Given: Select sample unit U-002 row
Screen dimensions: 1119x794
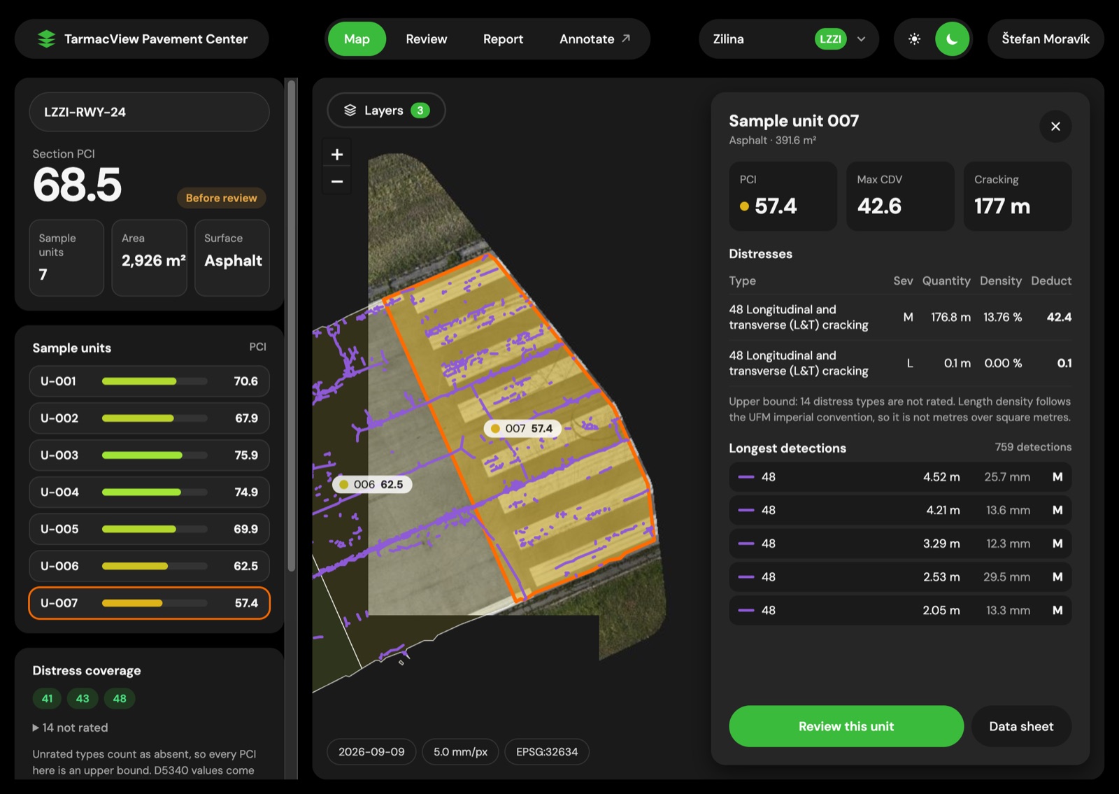Looking at the screenshot, I should pos(149,418).
